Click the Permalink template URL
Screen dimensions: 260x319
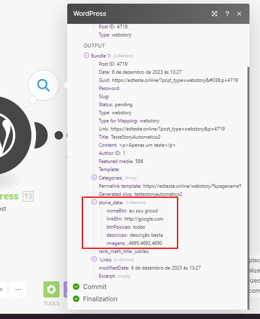pos(192,186)
